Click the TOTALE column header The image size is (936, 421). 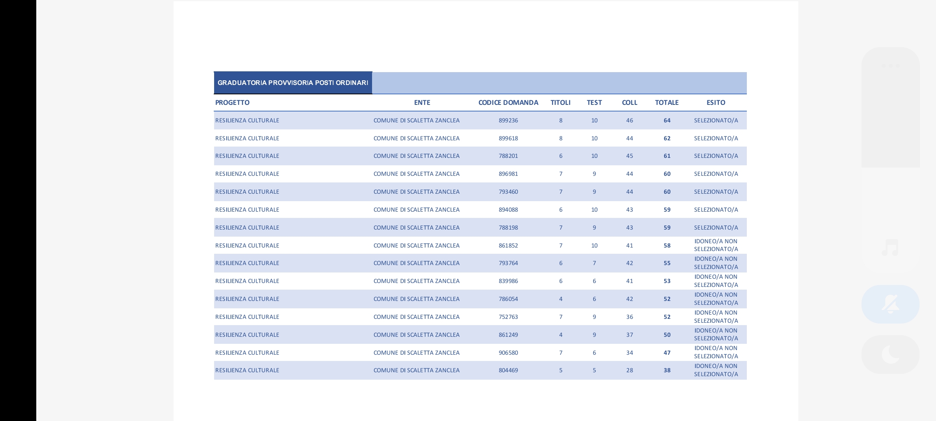(667, 103)
